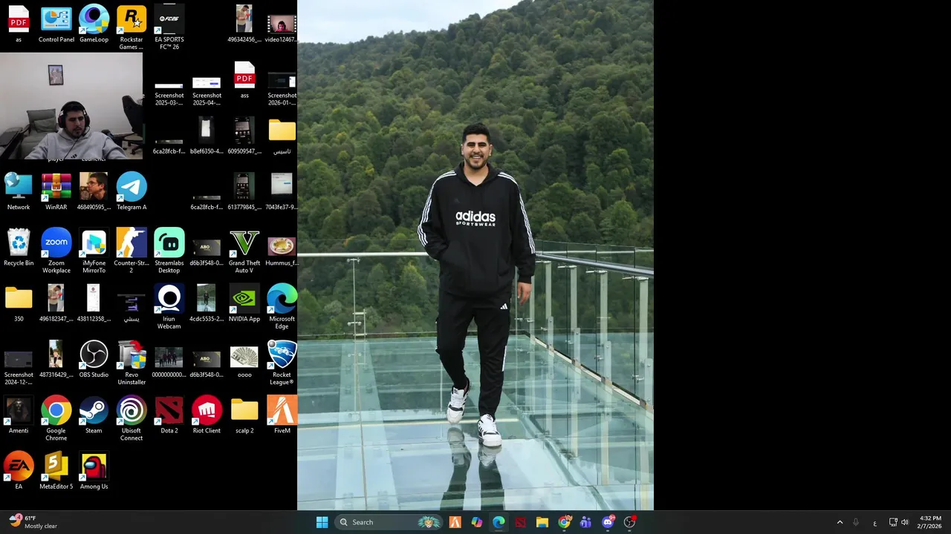The image size is (951, 534).
Task: Open Dota 2 from the taskbar
Action: [x=520, y=522]
